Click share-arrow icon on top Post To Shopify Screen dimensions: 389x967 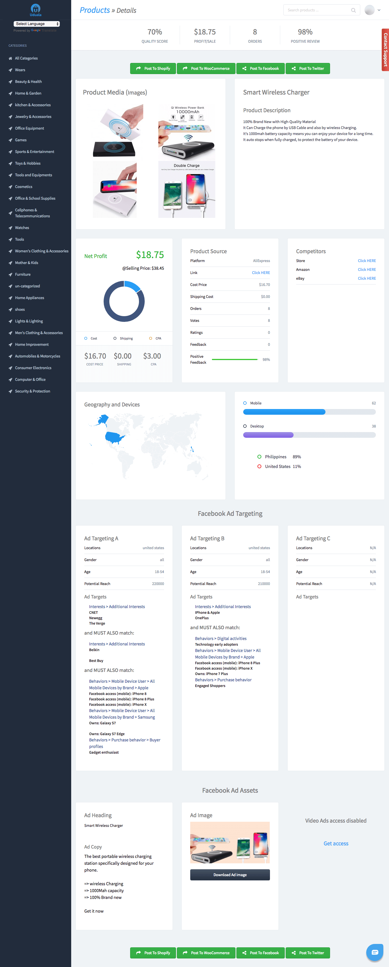pyautogui.click(x=138, y=68)
